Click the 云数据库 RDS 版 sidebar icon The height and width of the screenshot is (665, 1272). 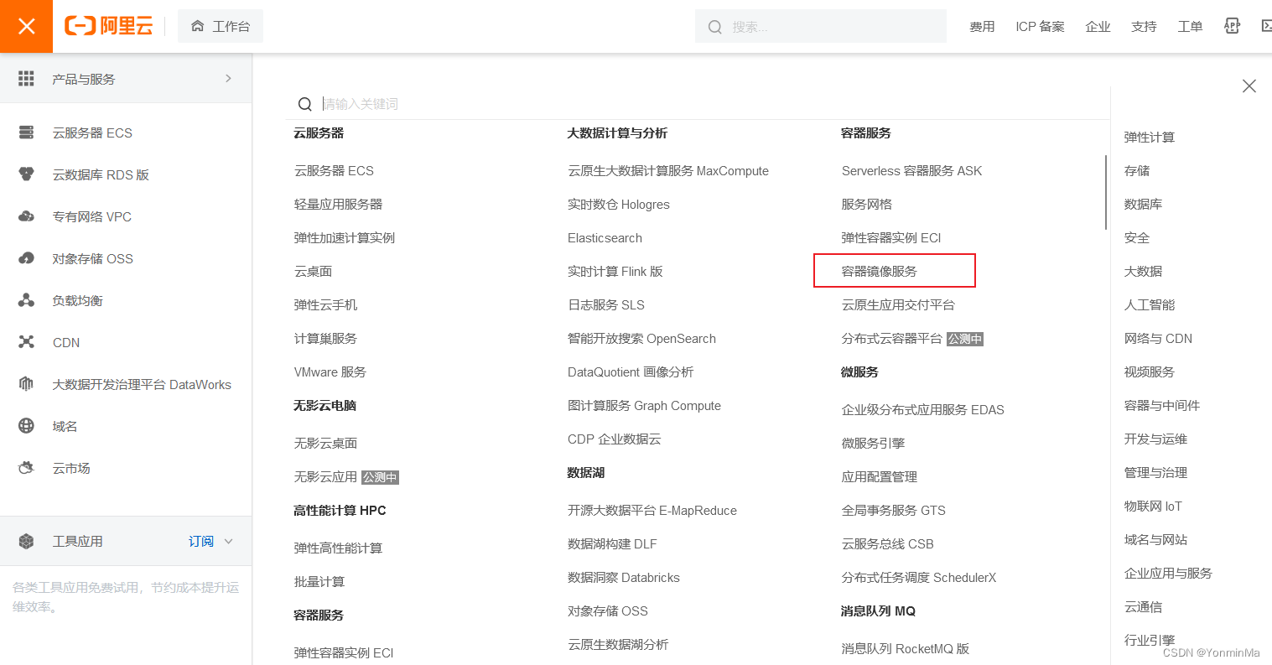pyautogui.click(x=26, y=174)
